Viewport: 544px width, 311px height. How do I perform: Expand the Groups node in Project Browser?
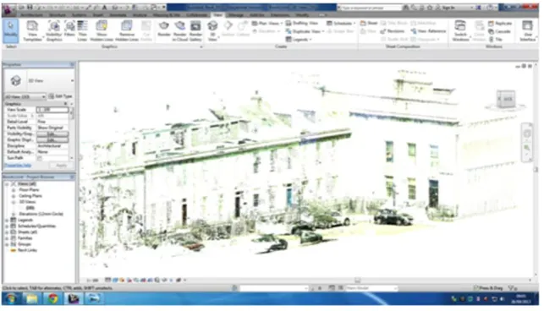point(7,244)
